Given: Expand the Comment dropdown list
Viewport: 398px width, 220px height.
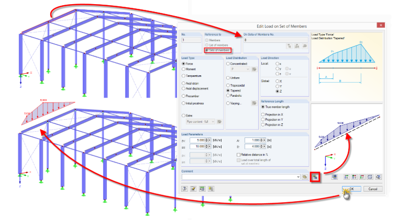Looking at the screenshot, I should [x=298, y=177].
